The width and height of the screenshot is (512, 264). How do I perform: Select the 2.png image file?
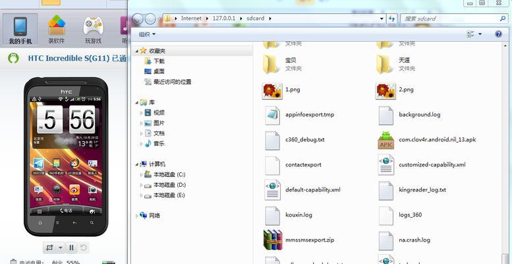click(x=385, y=91)
